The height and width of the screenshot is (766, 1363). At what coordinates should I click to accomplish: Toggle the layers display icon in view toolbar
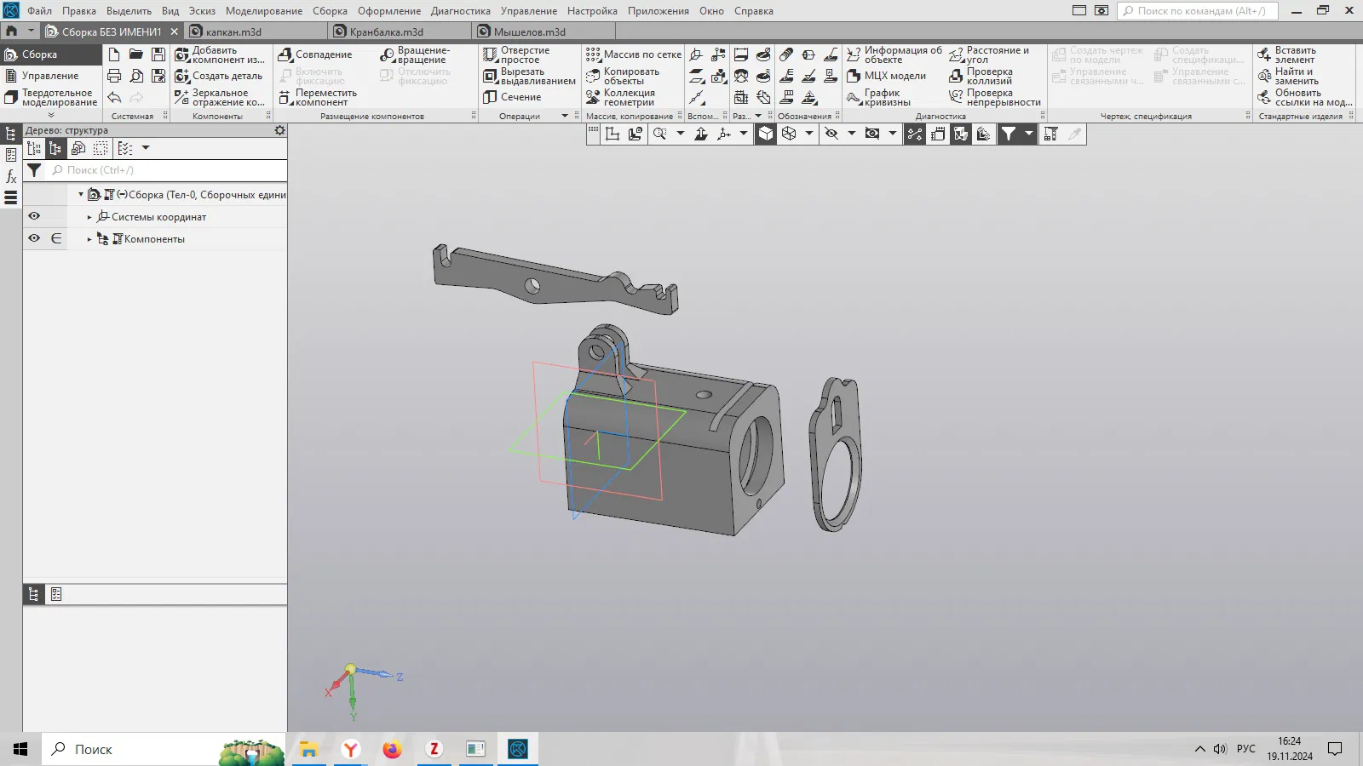984,134
